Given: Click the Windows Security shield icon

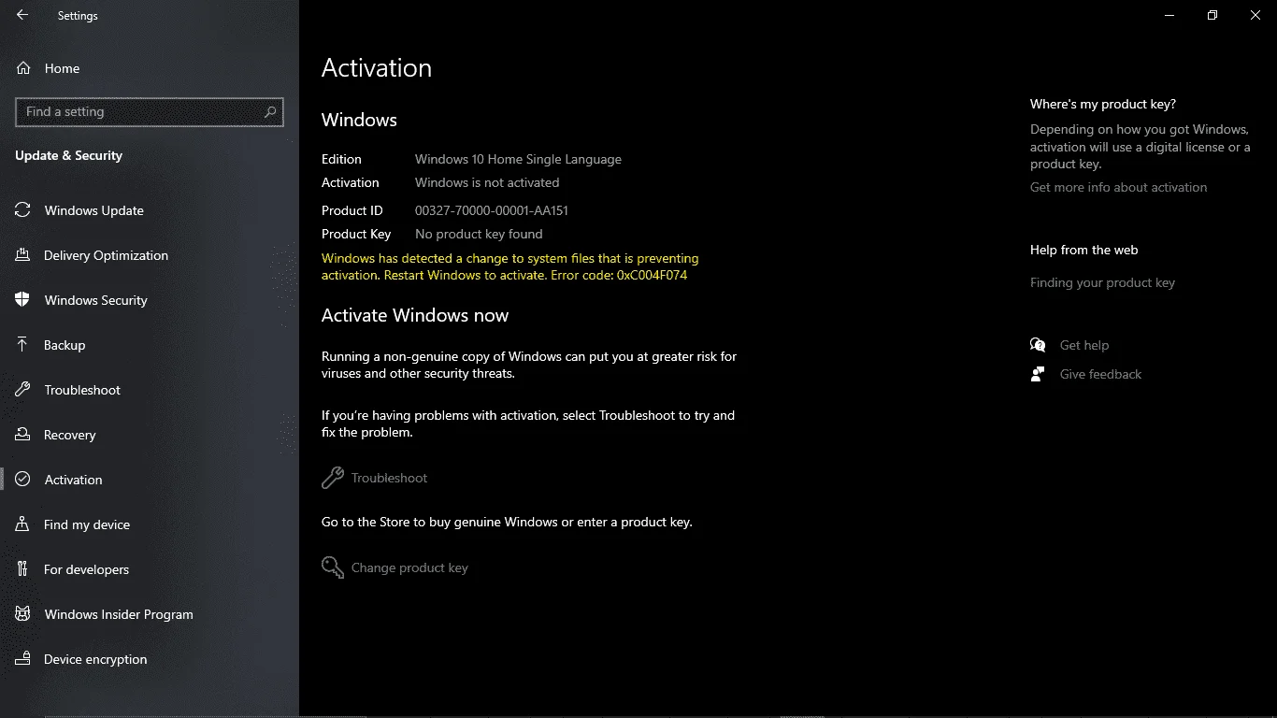Looking at the screenshot, I should [x=23, y=300].
